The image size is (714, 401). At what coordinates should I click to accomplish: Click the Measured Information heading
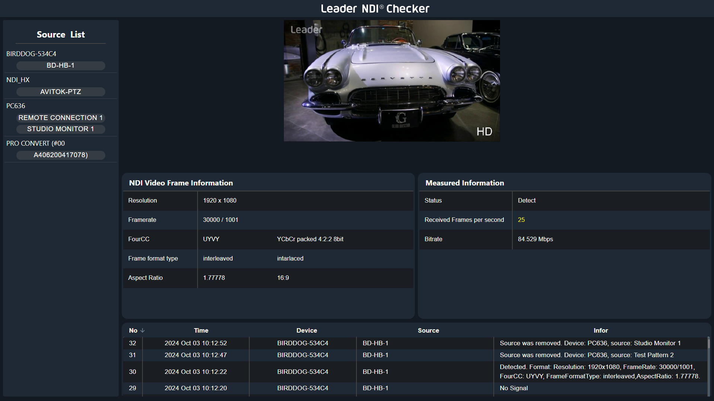tap(465, 183)
